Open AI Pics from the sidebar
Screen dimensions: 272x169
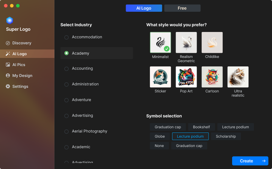[8, 65]
